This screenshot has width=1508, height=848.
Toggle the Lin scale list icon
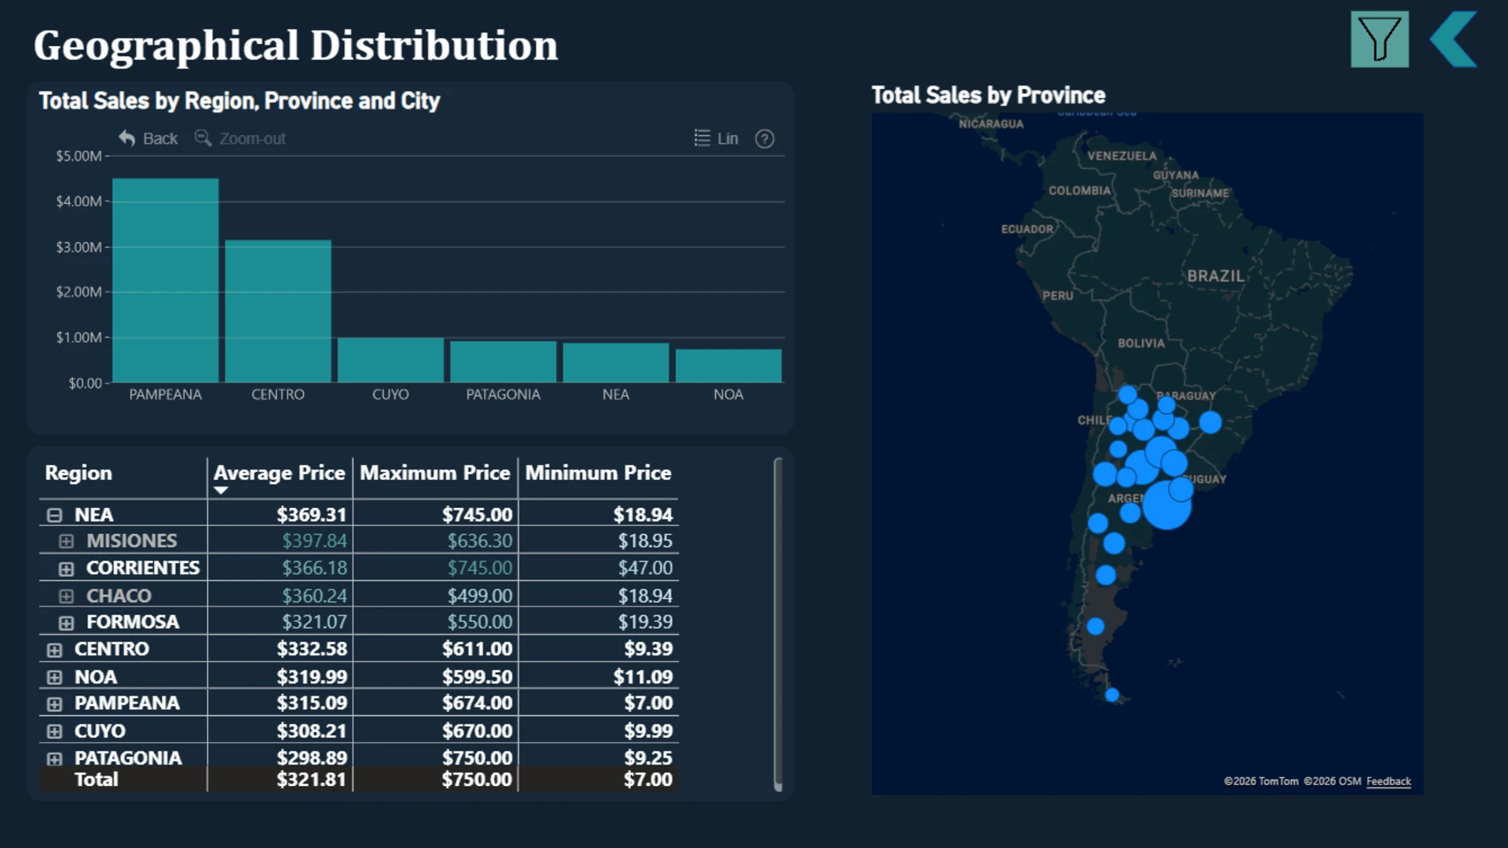pyautogui.click(x=702, y=138)
